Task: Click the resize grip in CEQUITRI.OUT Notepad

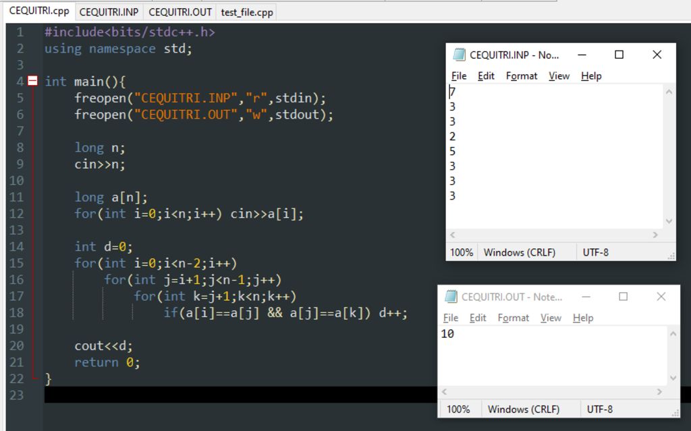Action: (675, 413)
